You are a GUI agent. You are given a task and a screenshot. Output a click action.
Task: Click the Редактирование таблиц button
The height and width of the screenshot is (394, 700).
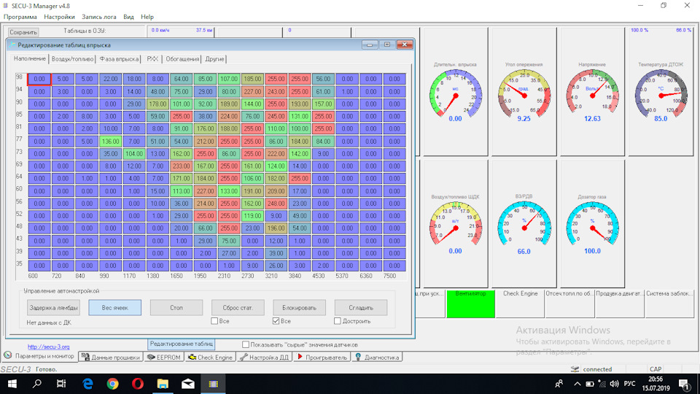[x=182, y=344]
